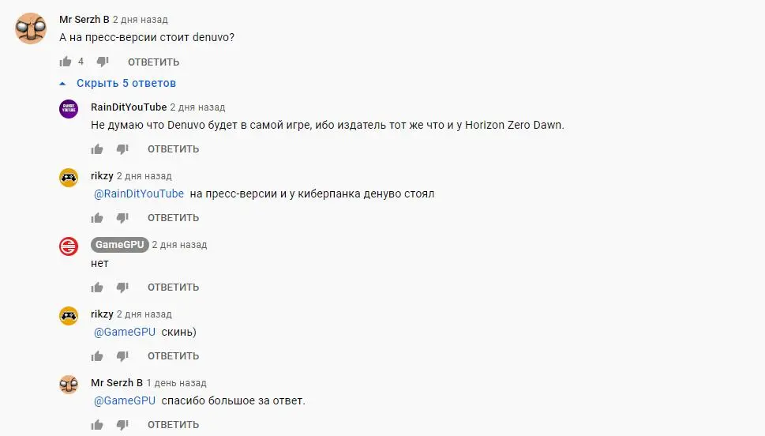Image resolution: width=765 pixels, height=436 pixels.
Task: Open Mr Serzh B's large avatar
Action: [31, 28]
